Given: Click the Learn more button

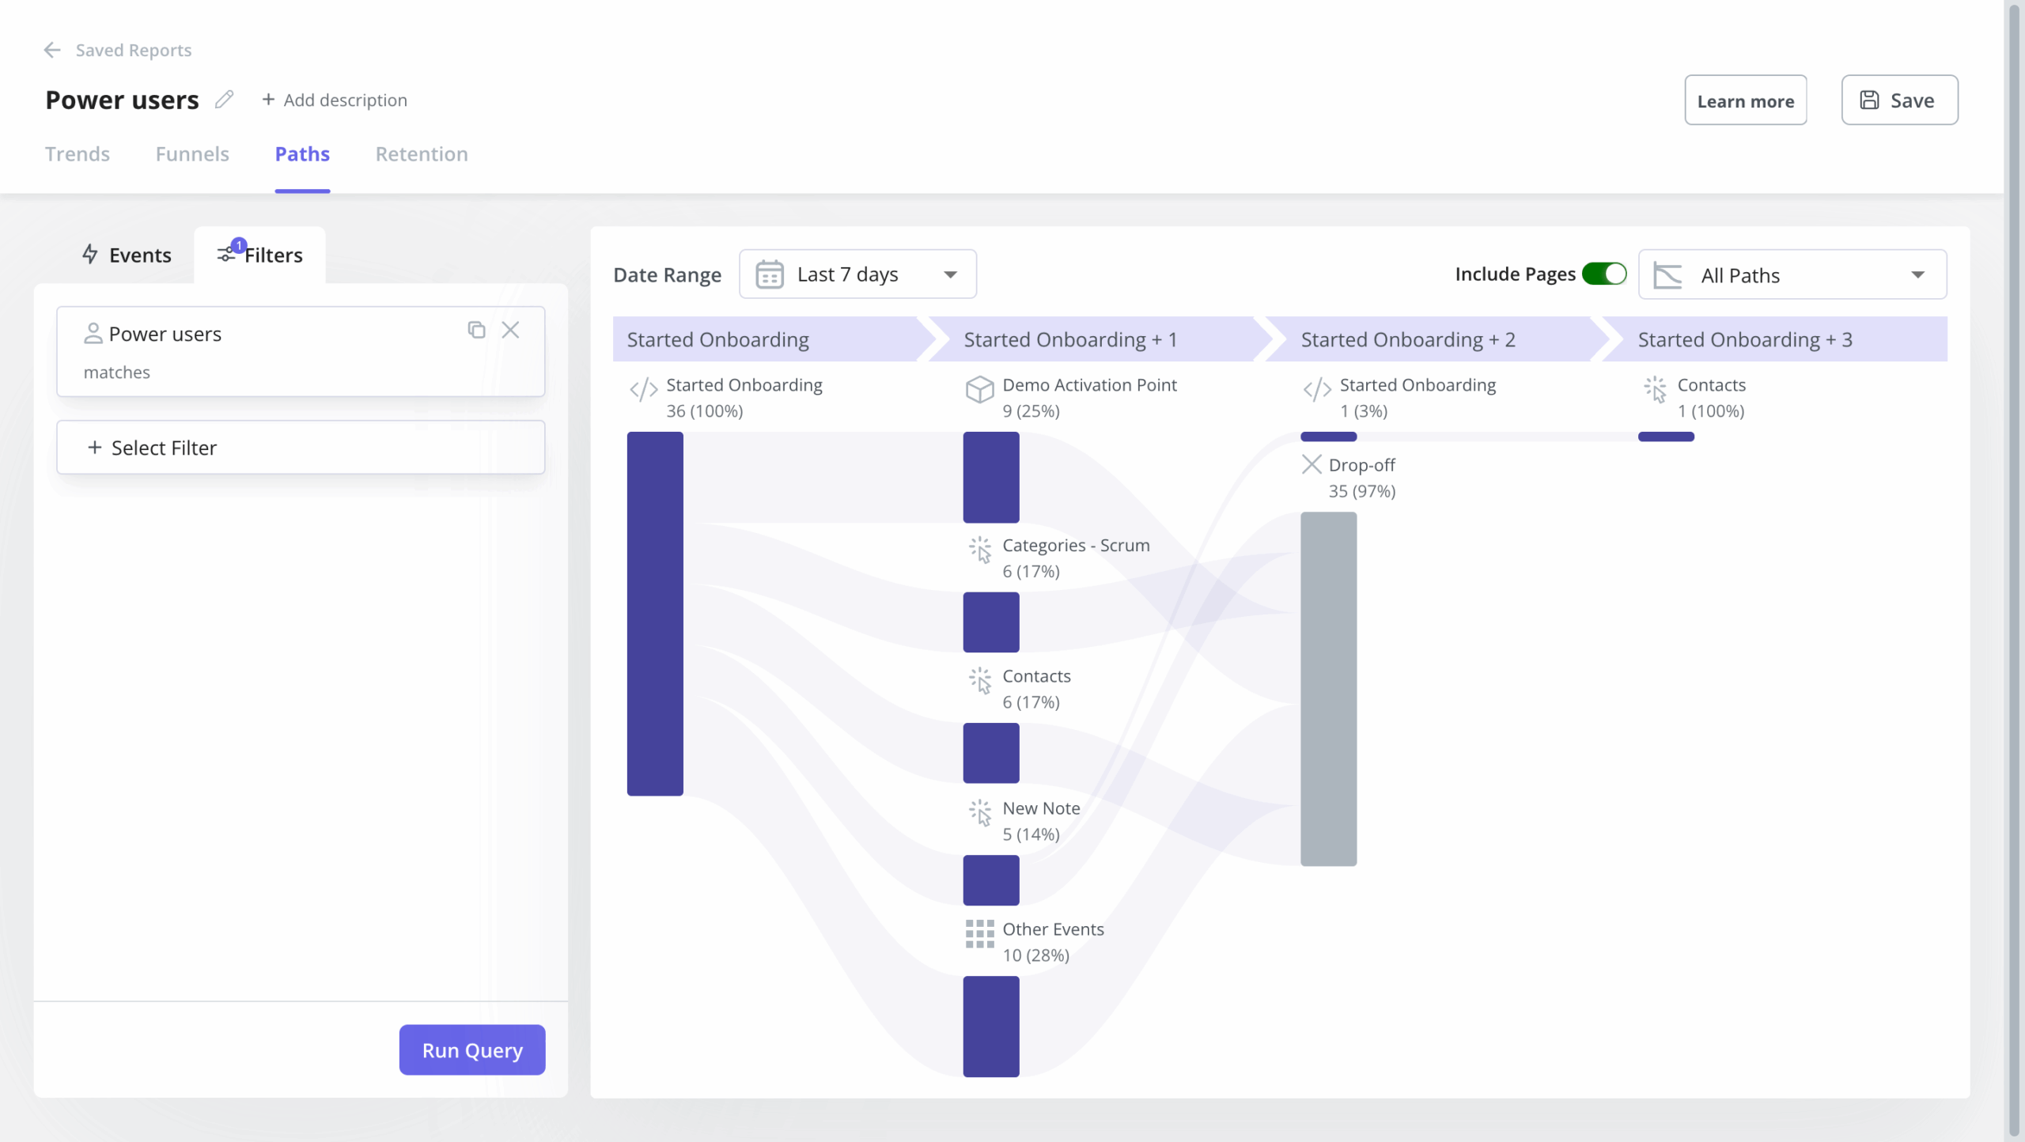Looking at the screenshot, I should (1745, 100).
